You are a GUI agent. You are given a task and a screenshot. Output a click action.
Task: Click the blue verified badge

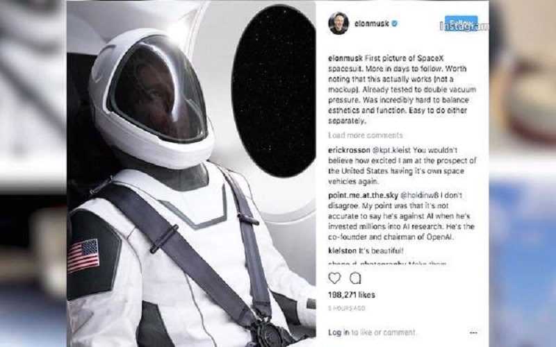point(394,24)
